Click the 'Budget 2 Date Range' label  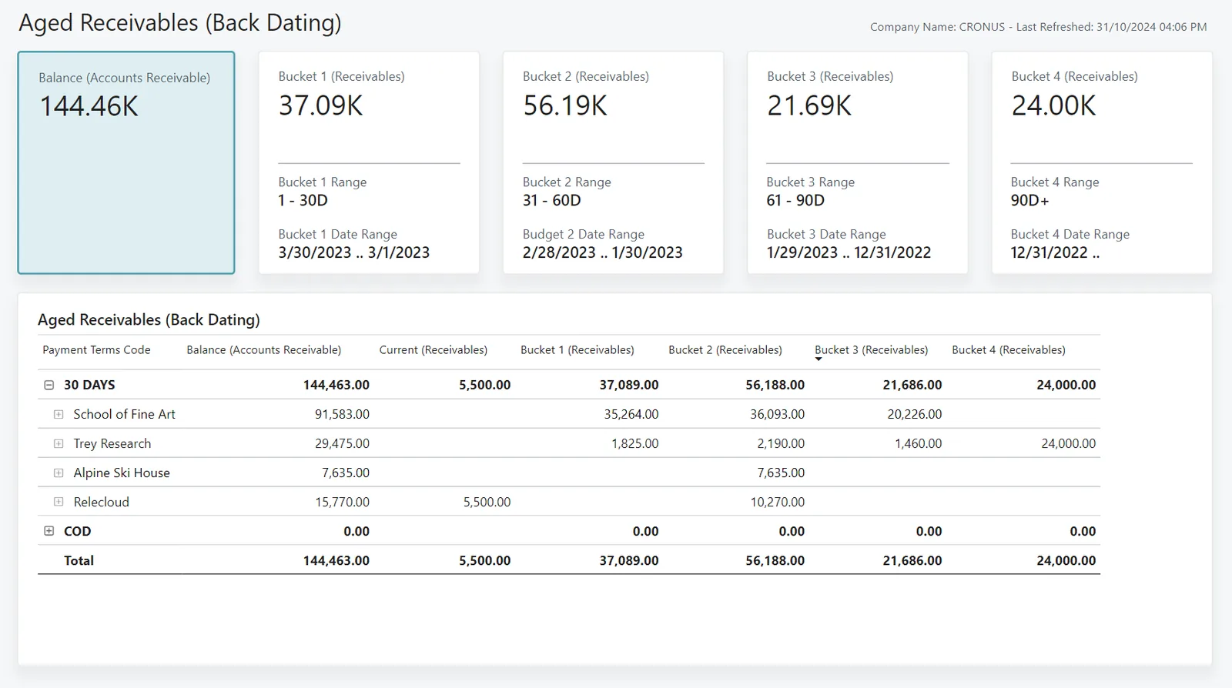click(584, 234)
